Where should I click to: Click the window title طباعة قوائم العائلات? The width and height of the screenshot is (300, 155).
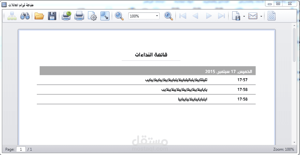21,5
